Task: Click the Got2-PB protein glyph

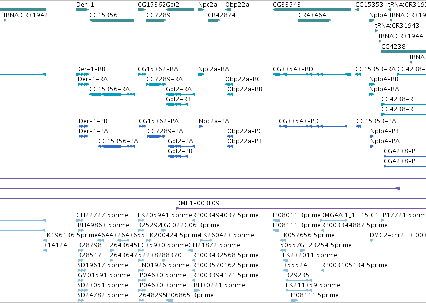Action: pos(178,156)
